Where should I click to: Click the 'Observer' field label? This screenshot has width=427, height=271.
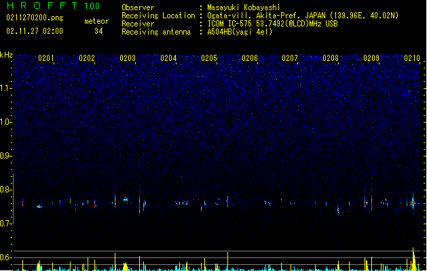click(138, 7)
